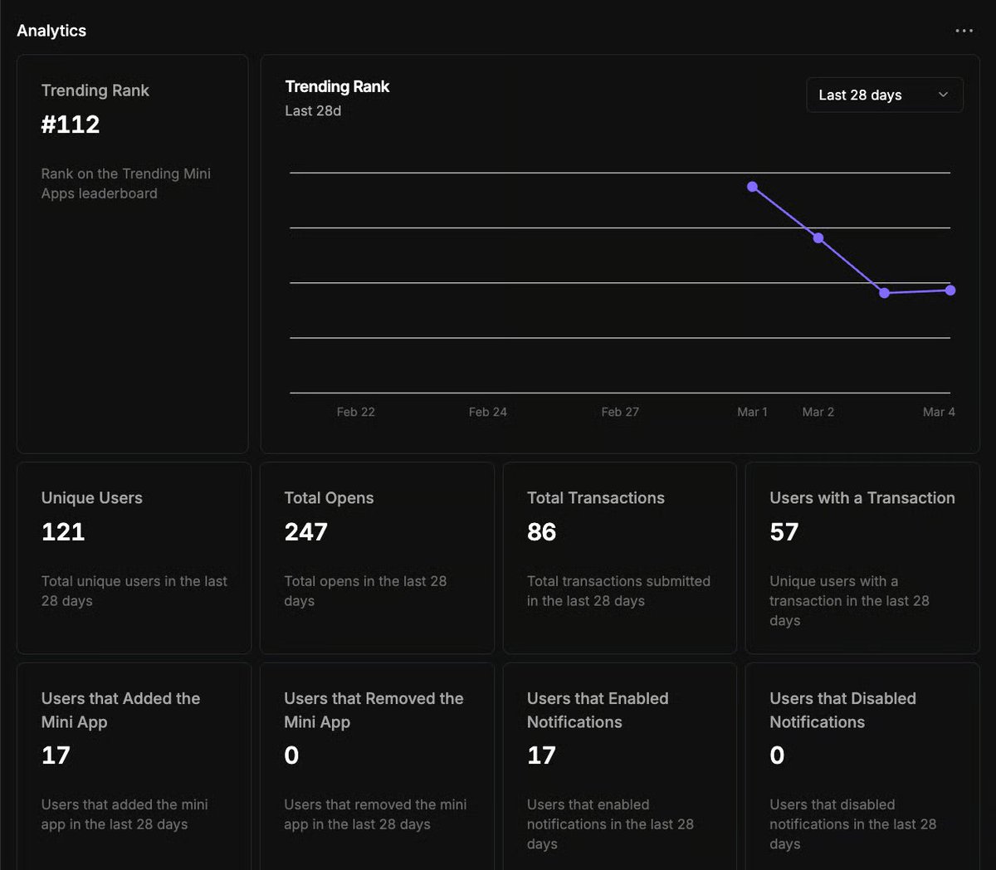Click the Users that Enabled Notifications title
This screenshot has width=996, height=870.
click(x=598, y=711)
